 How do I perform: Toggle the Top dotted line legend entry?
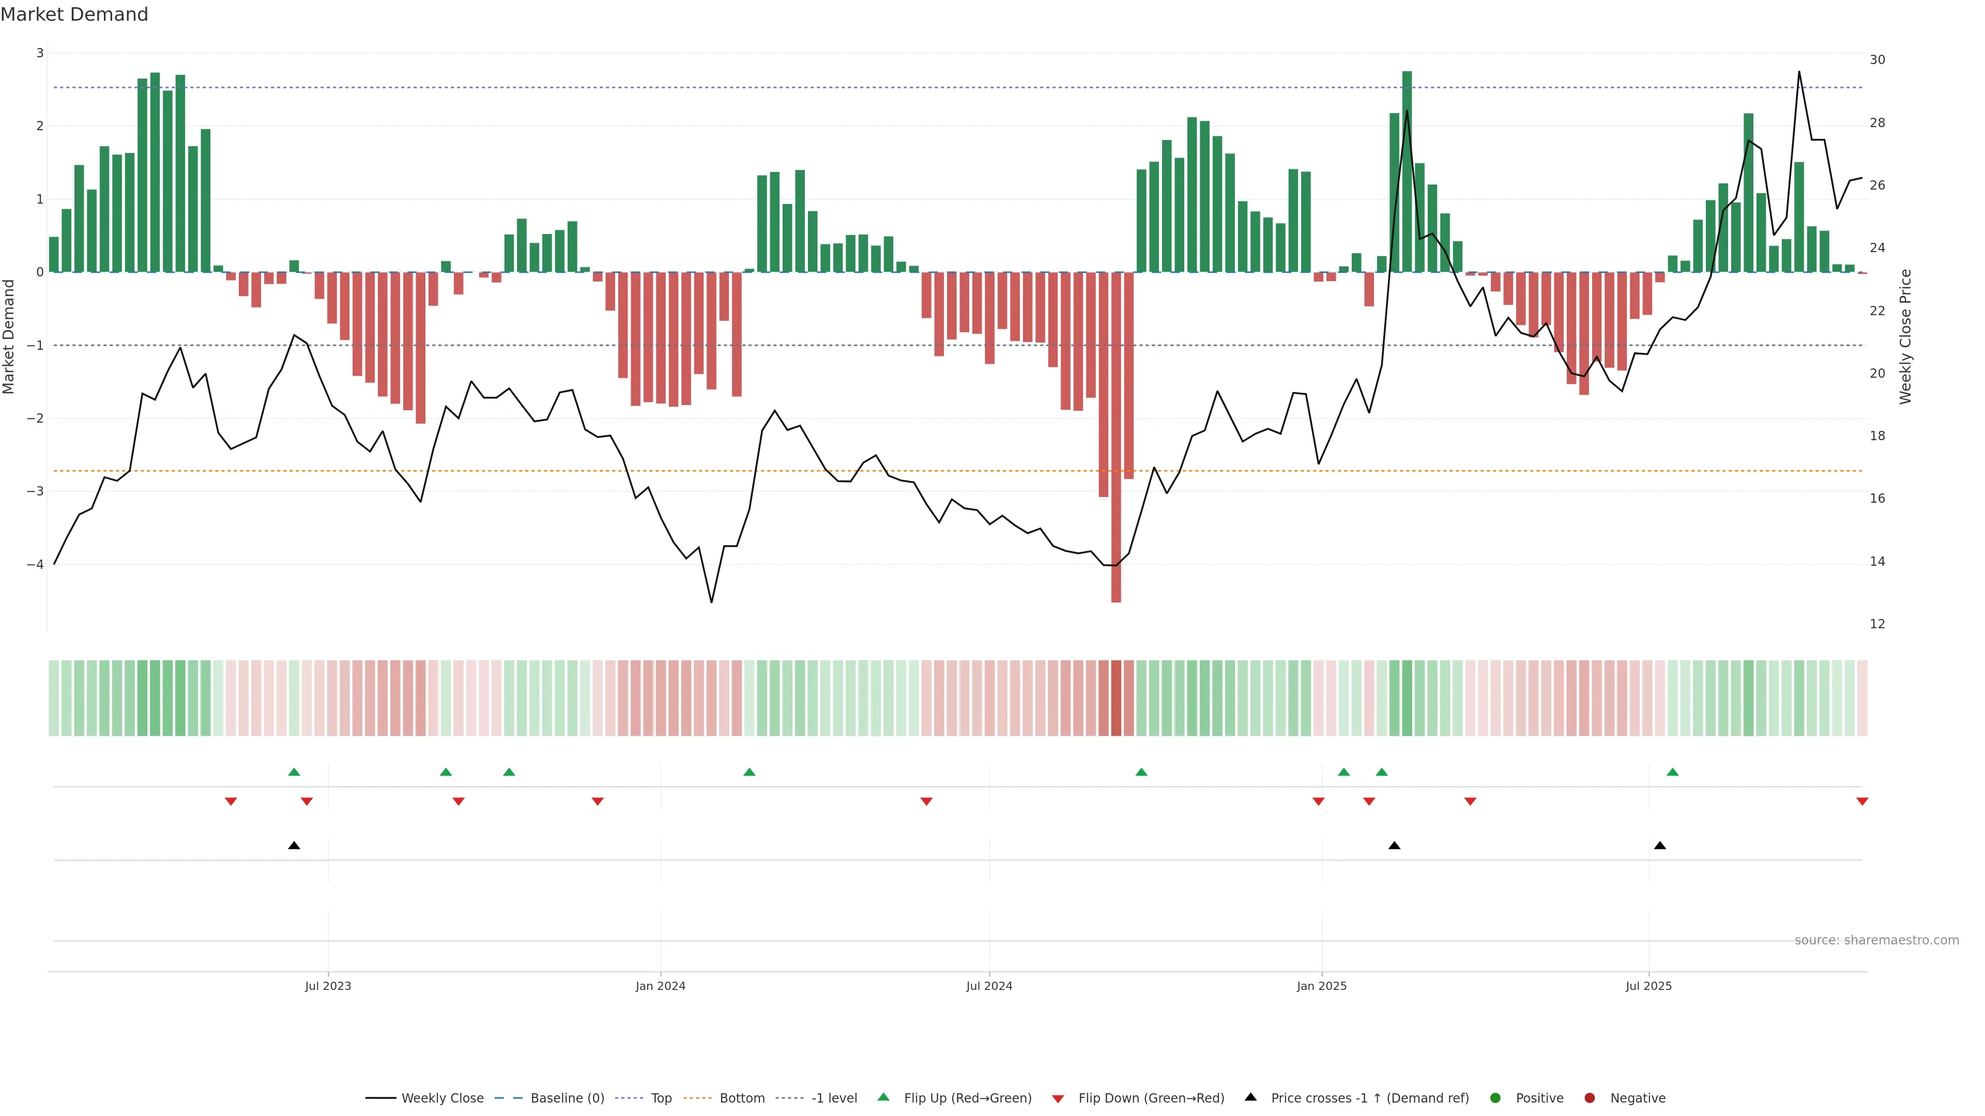tap(661, 1098)
